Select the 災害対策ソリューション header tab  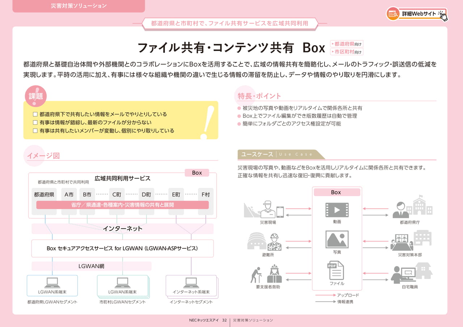pos(78,6)
